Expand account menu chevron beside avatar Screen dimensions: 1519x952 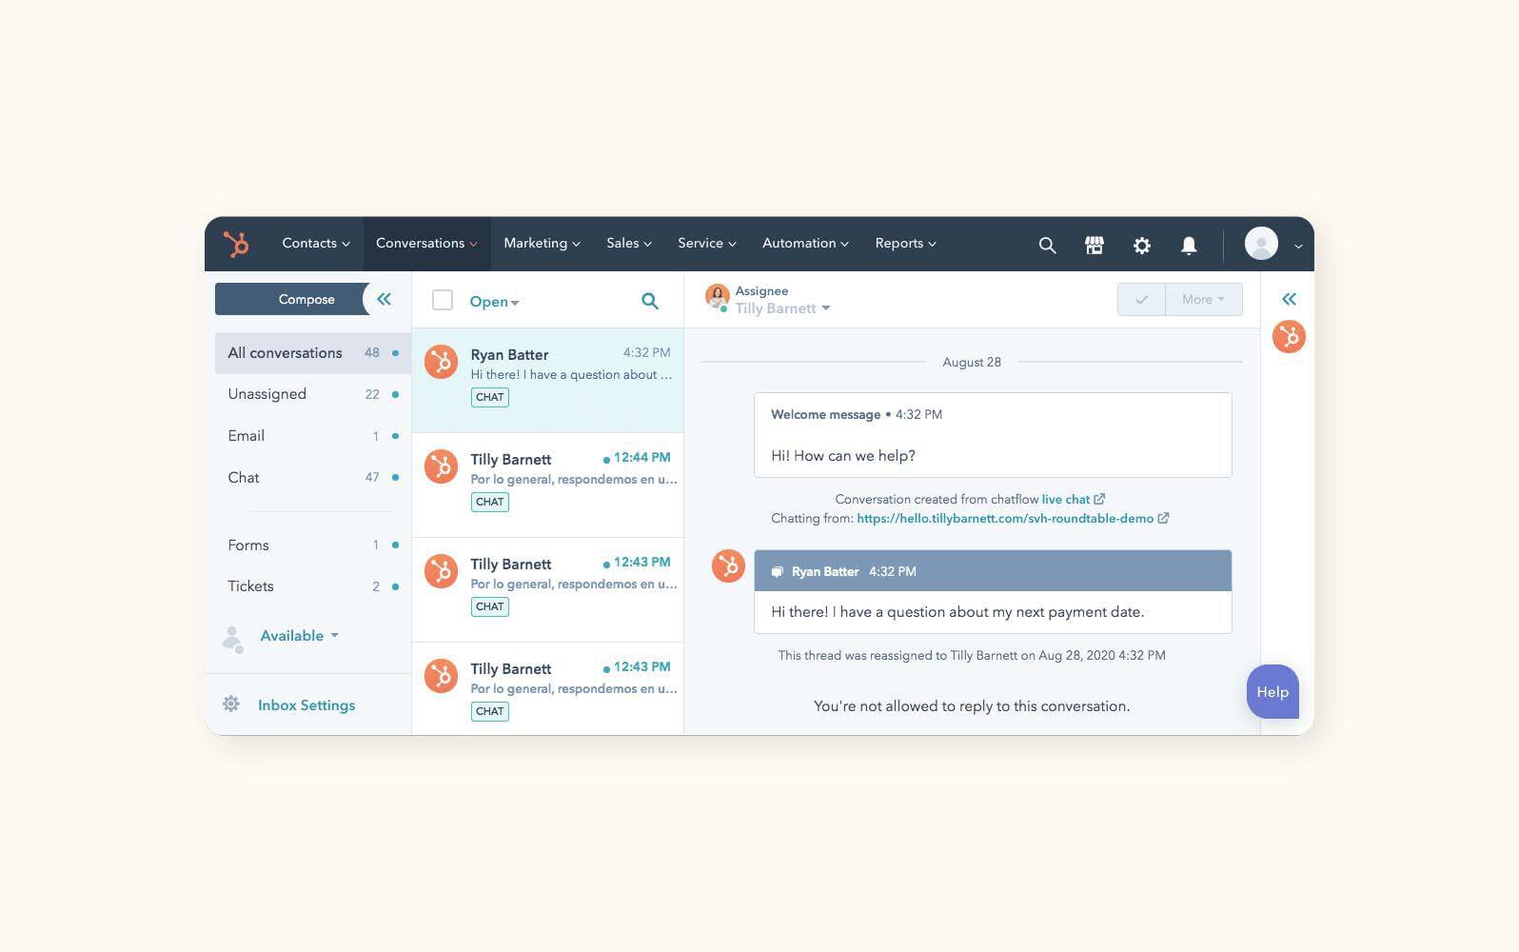(1298, 246)
